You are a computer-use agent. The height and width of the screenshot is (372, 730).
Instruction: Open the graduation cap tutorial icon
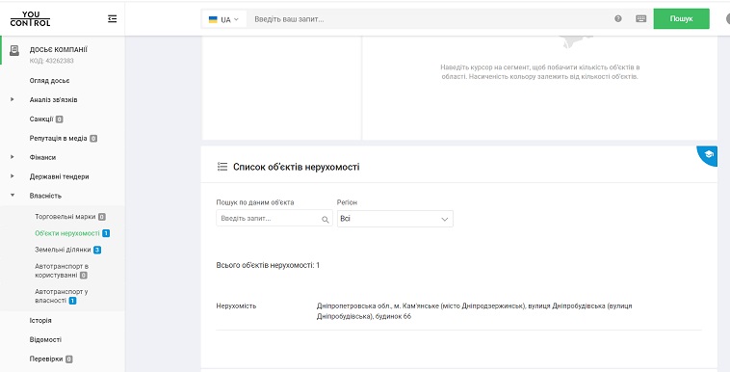click(708, 154)
